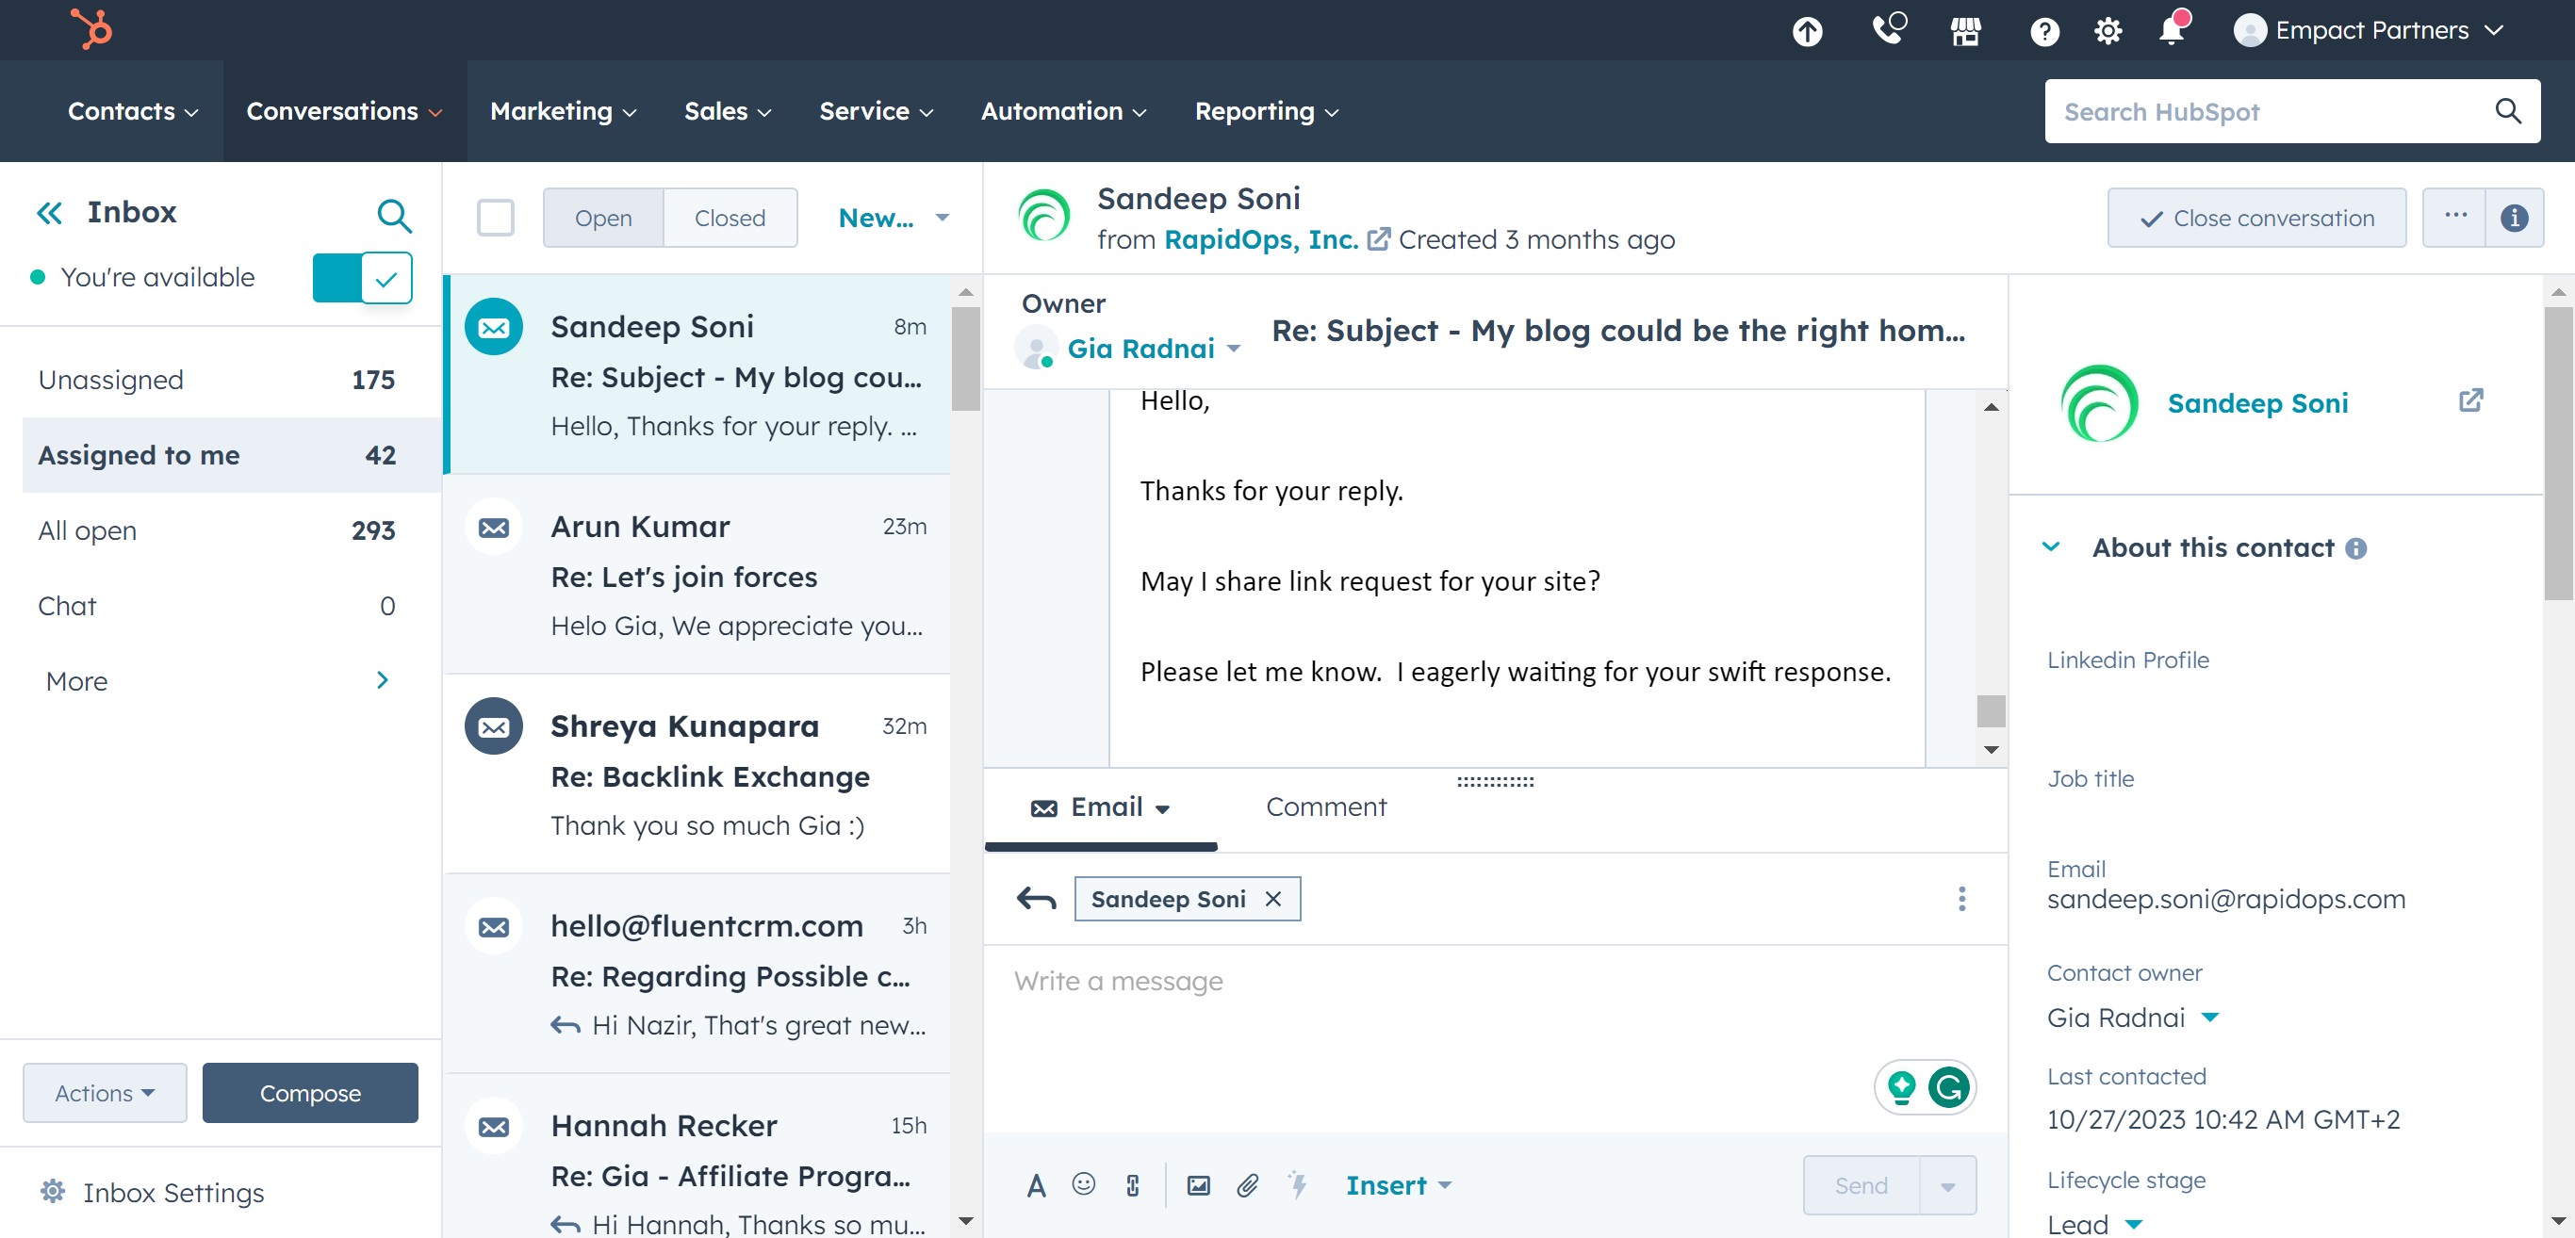2575x1238 pixels.
Task: Switch to the Comment tab
Action: pos(1325,807)
